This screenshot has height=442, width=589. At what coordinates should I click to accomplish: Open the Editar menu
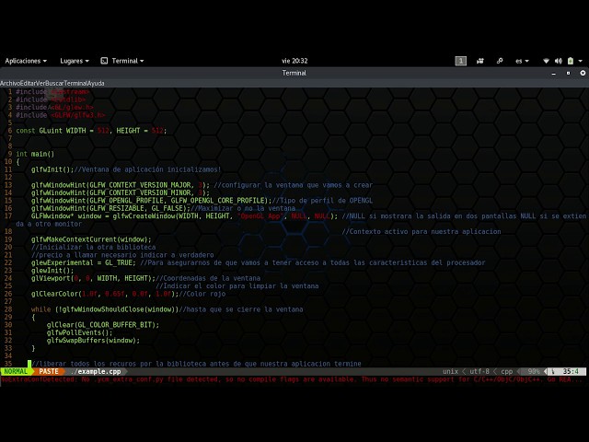(27, 84)
